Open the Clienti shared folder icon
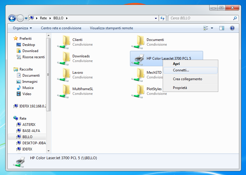The image size is (246, 175). click(x=63, y=42)
